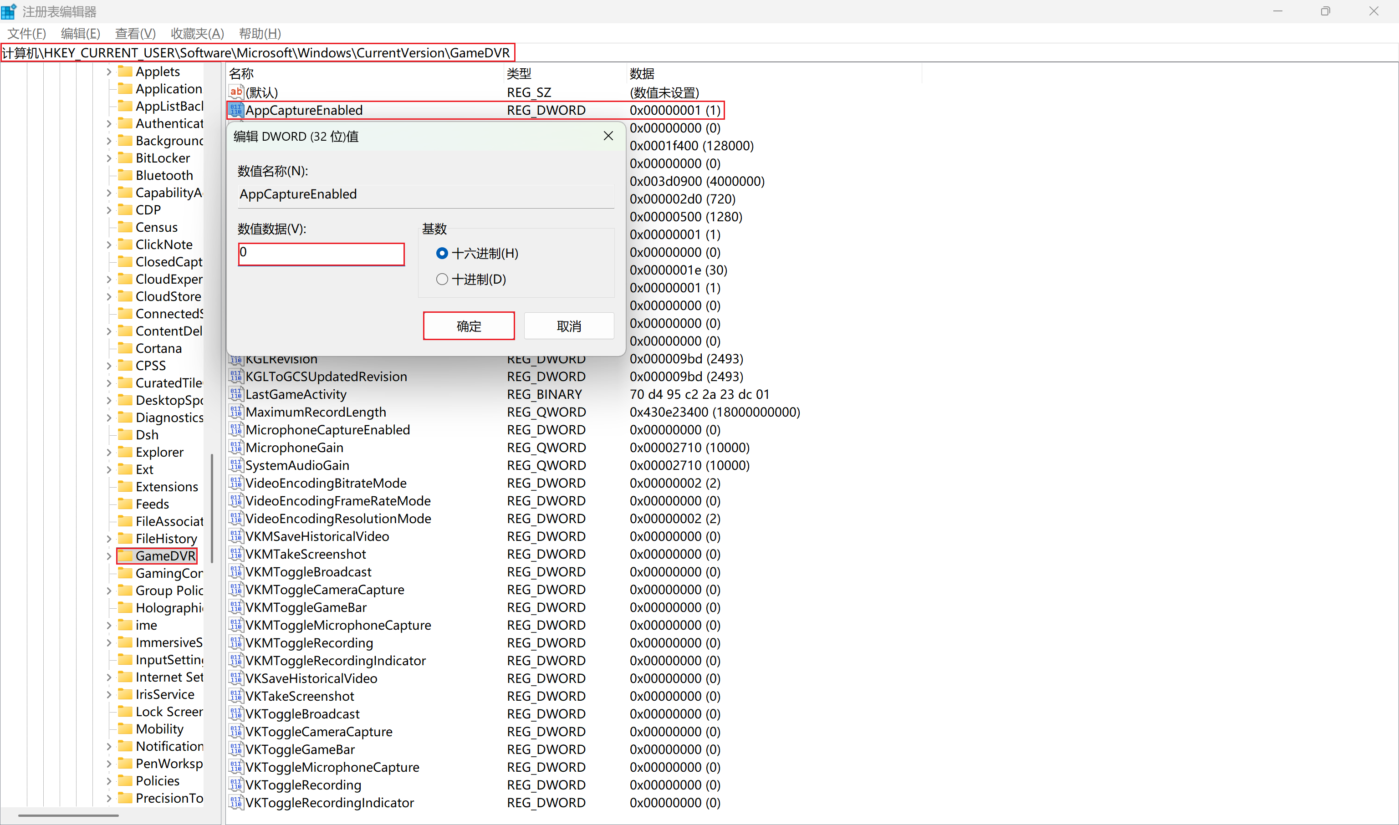Click the 取消 cancel button
Image resolution: width=1399 pixels, height=825 pixels.
pos(568,326)
